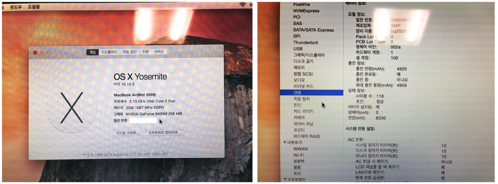The image size is (498, 184).
Task: Click the OS X Yosemite logo
Action: click(x=72, y=108)
